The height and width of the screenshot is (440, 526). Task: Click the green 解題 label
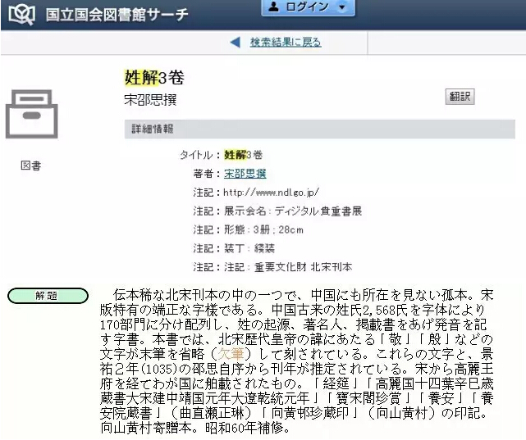coord(48,296)
